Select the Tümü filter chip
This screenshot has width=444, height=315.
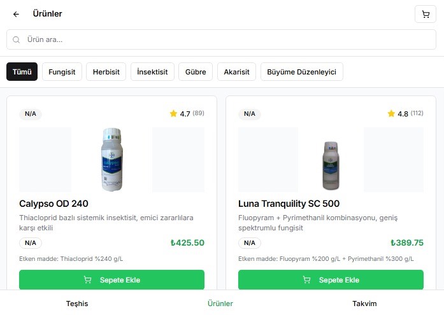pos(22,72)
